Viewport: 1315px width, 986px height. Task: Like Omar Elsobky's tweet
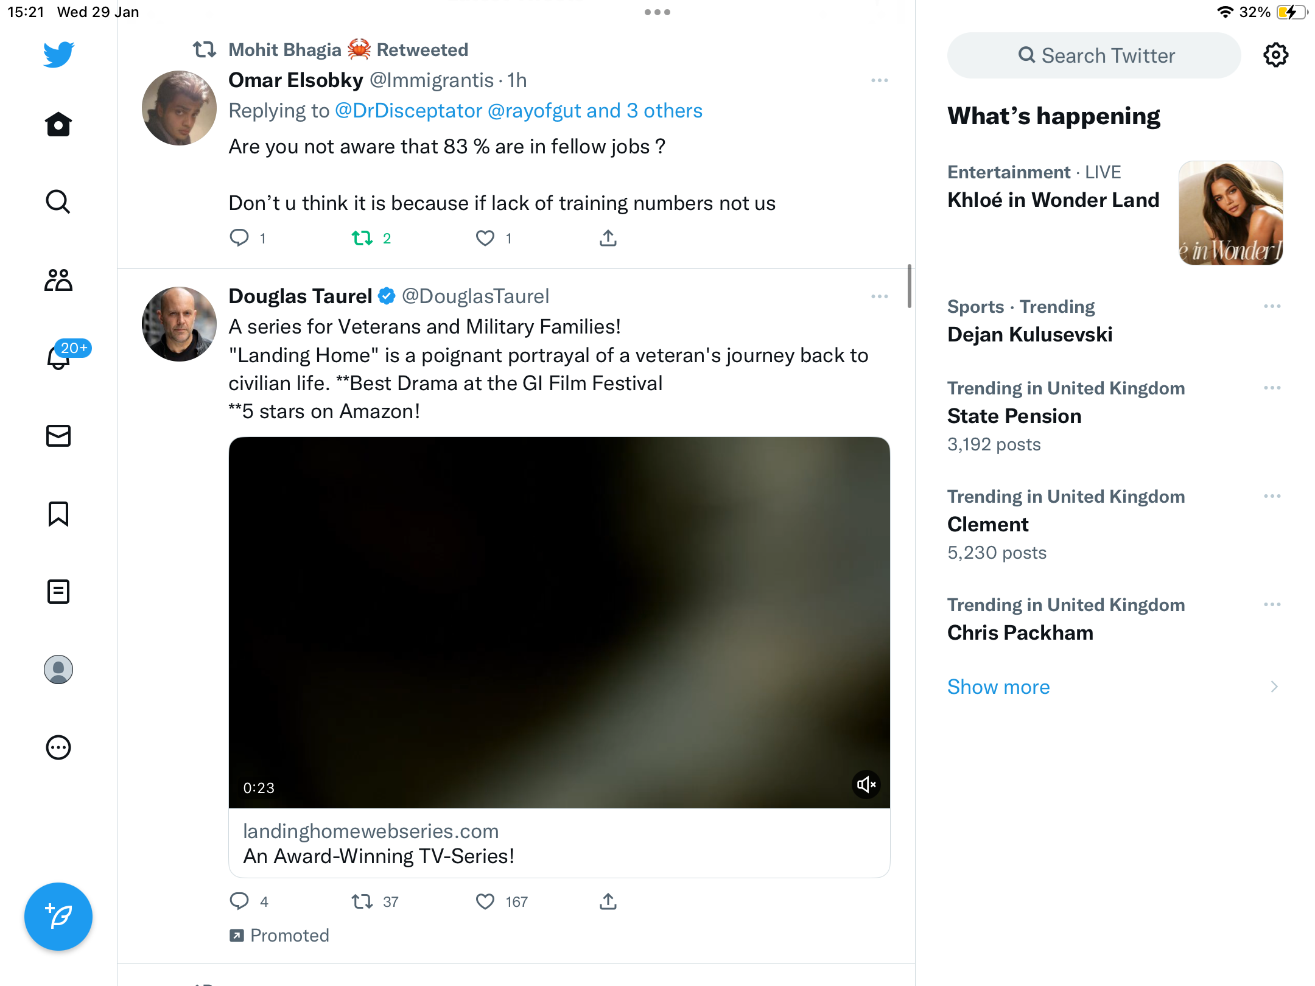(x=485, y=238)
